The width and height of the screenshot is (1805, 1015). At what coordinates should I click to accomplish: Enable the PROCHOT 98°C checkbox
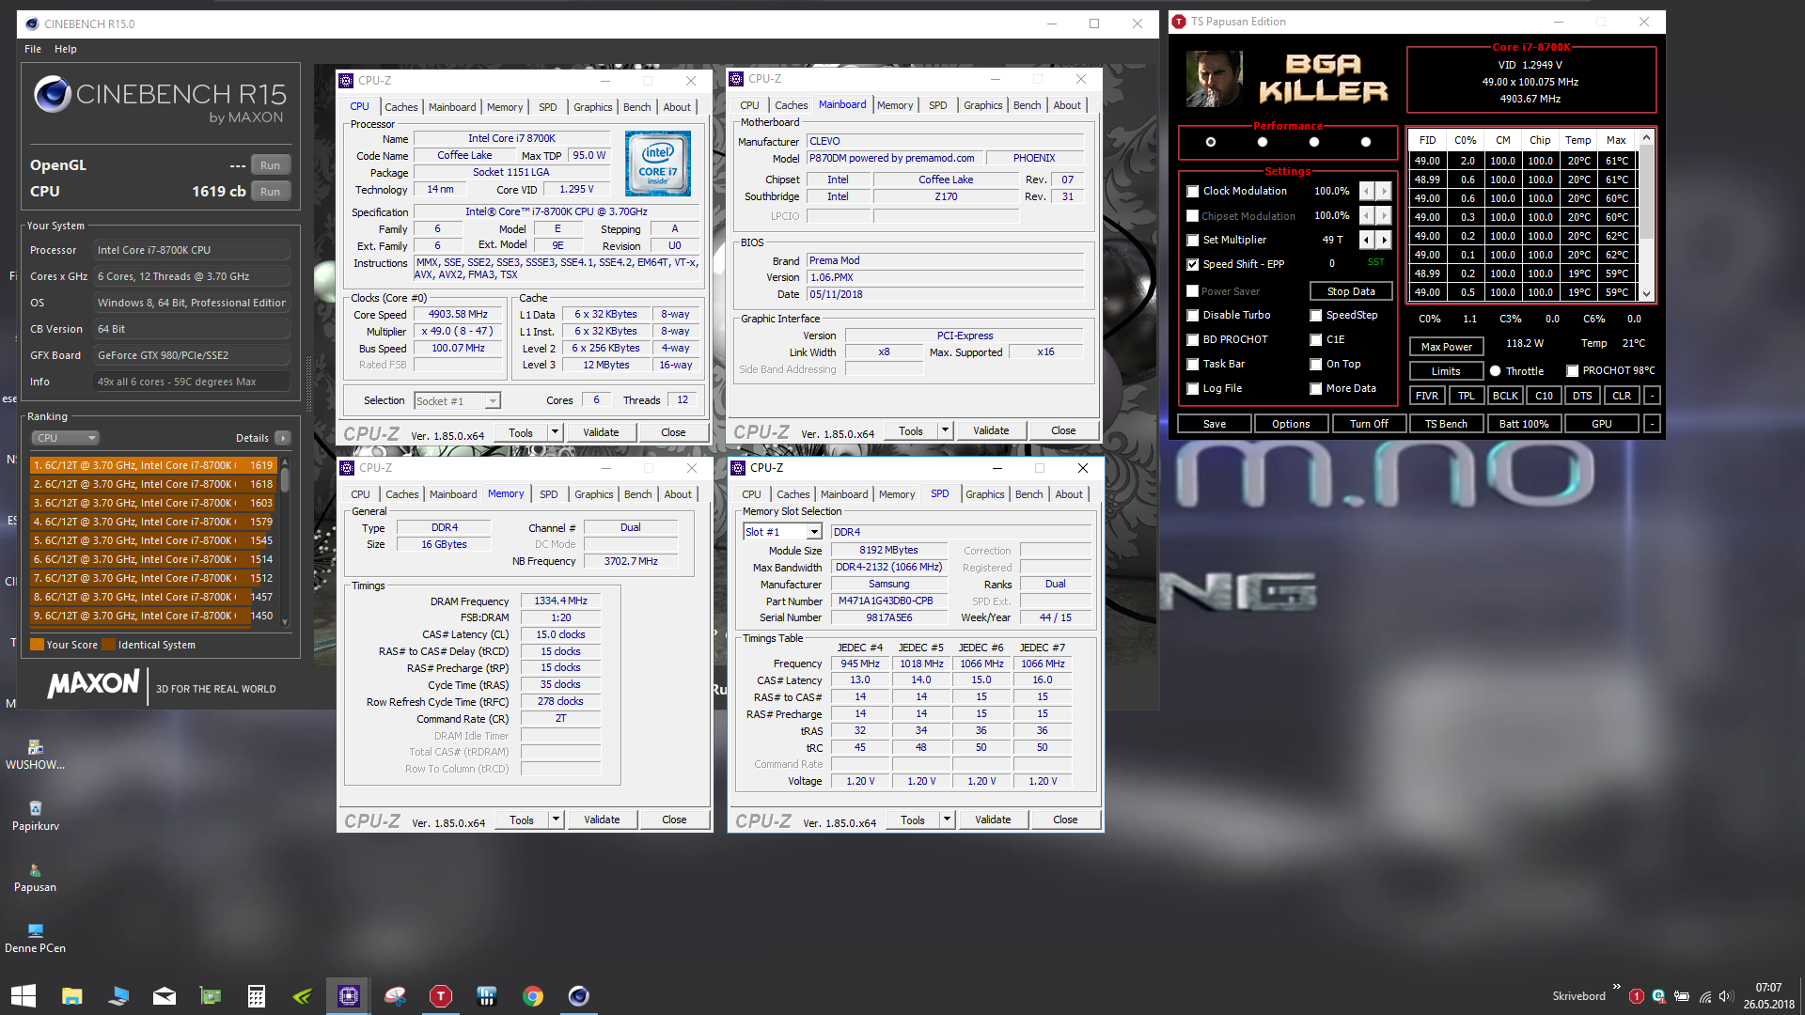point(1572,371)
